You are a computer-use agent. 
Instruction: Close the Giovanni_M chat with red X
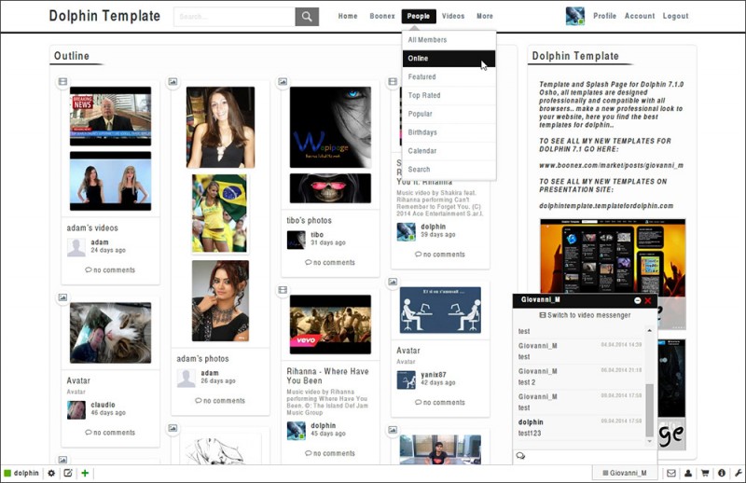tap(648, 300)
